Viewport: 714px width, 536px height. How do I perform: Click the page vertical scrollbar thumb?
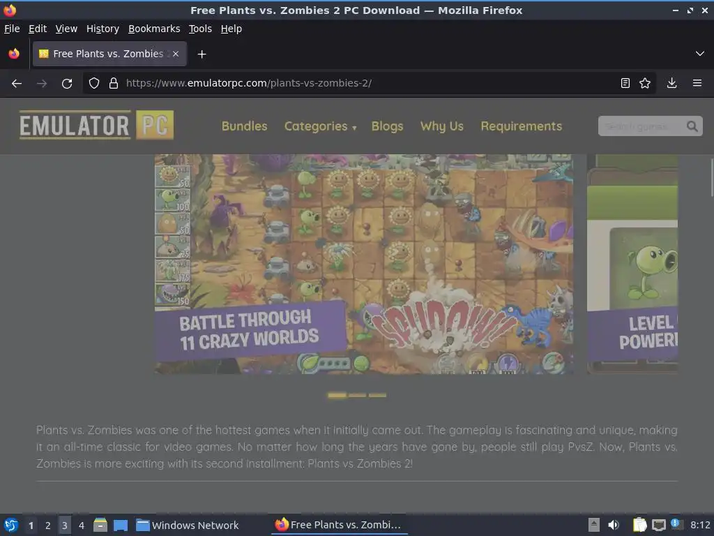click(712, 178)
